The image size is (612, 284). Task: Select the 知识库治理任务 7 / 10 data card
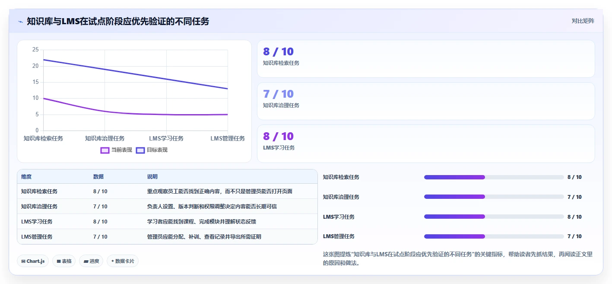coord(426,101)
